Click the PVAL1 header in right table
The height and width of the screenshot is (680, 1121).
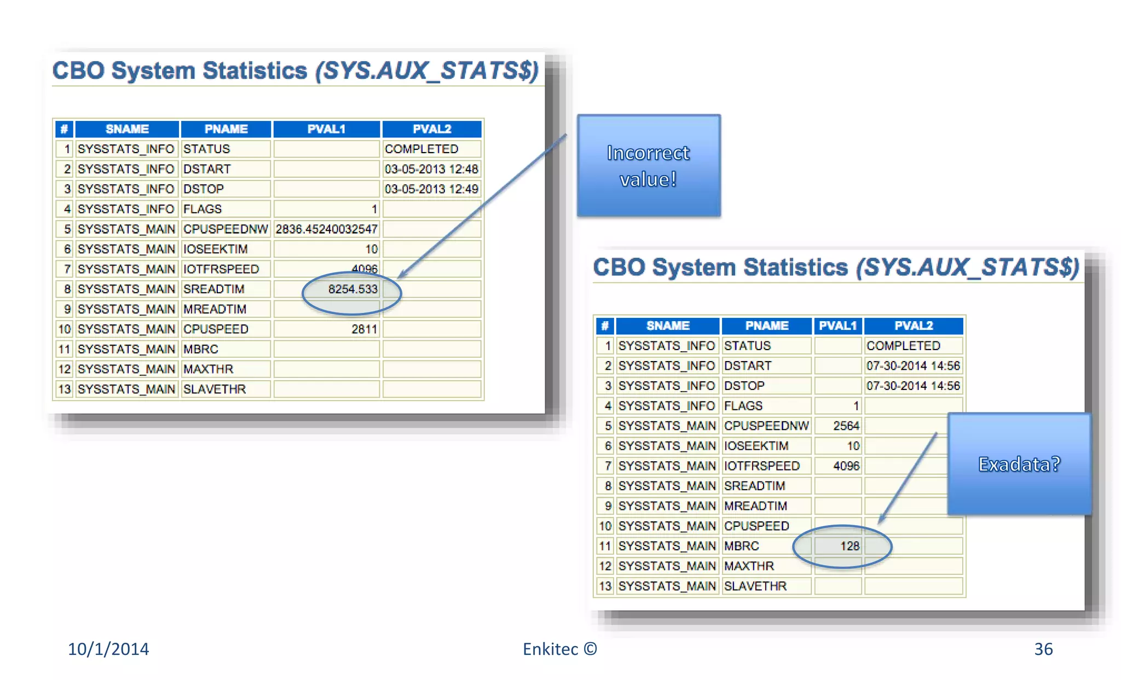(837, 326)
